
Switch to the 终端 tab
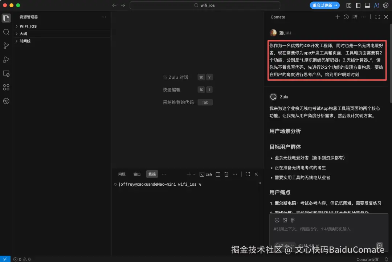coord(152,174)
